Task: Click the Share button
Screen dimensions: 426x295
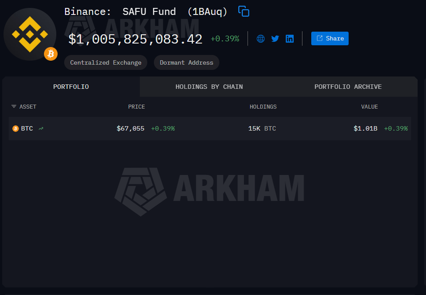Action: point(330,38)
